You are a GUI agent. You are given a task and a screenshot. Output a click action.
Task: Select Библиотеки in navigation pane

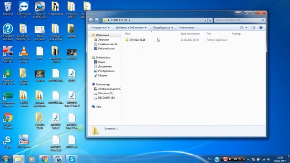103,58
